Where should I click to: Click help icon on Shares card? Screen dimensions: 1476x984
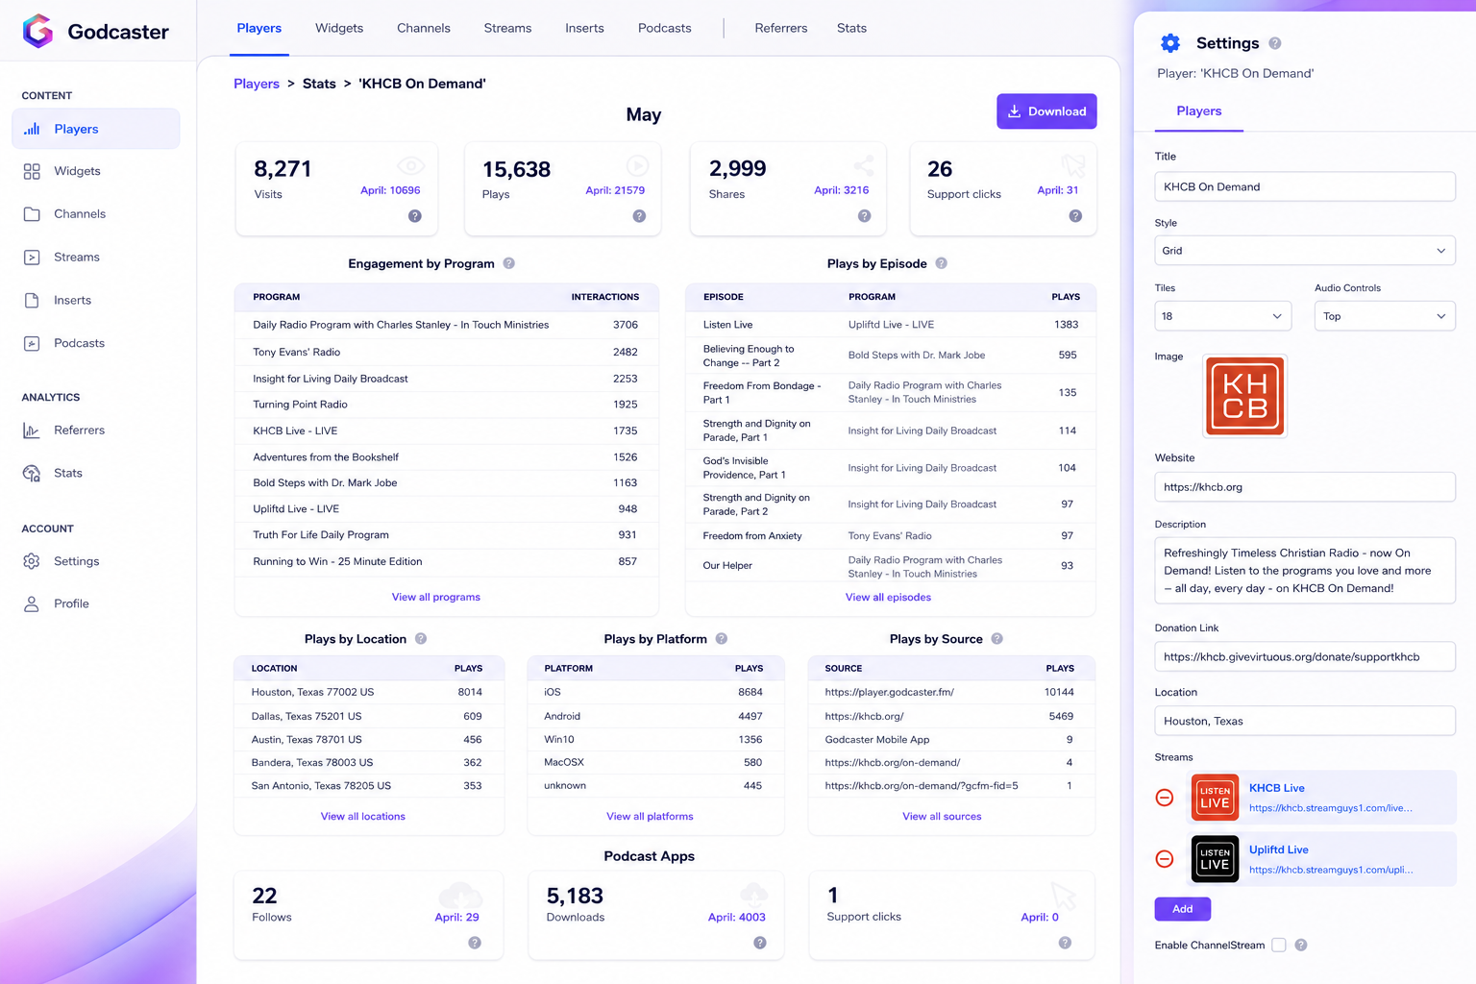tap(865, 216)
